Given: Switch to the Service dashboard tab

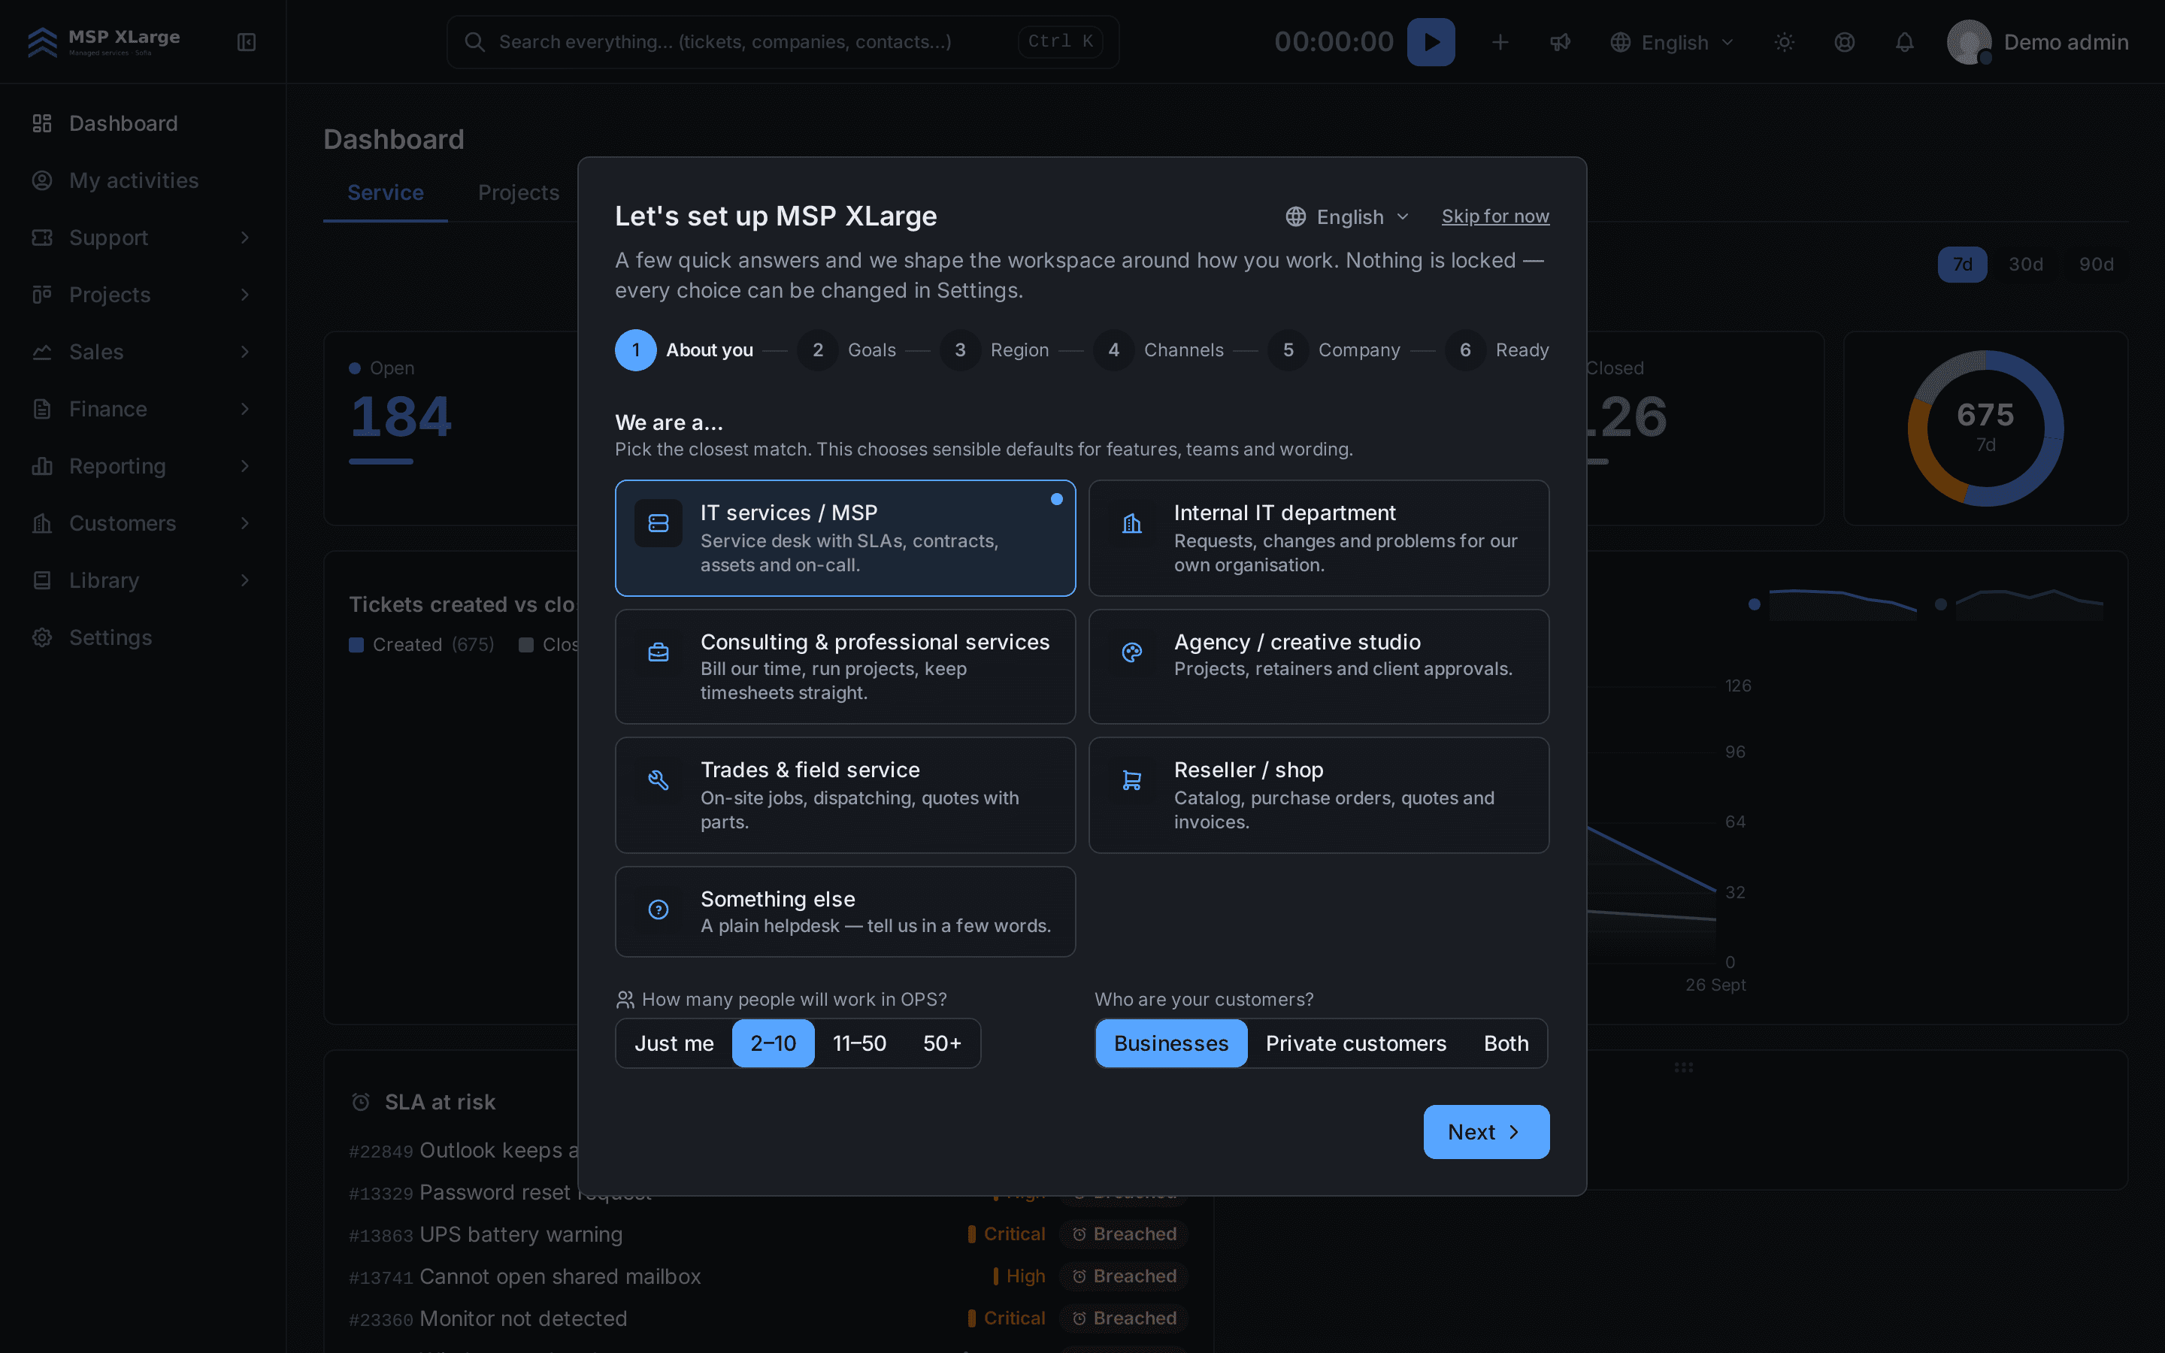Looking at the screenshot, I should (x=386, y=192).
